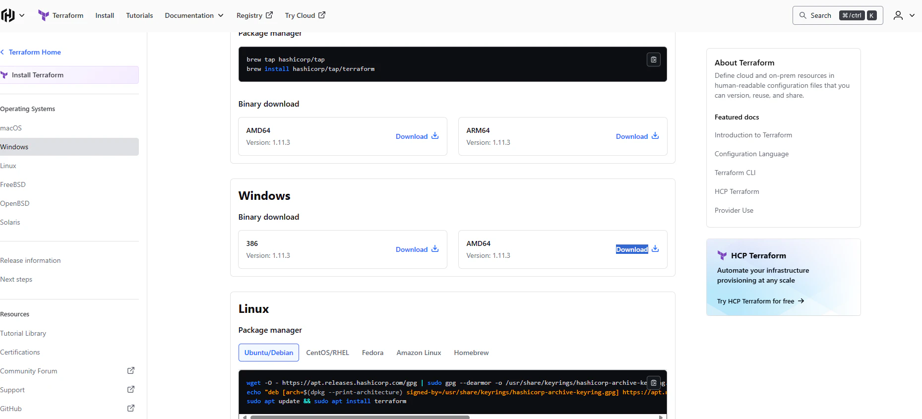Image resolution: width=922 pixels, height=419 pixels.
Task: Go back to Terraform Home
Action: (35, 52)
